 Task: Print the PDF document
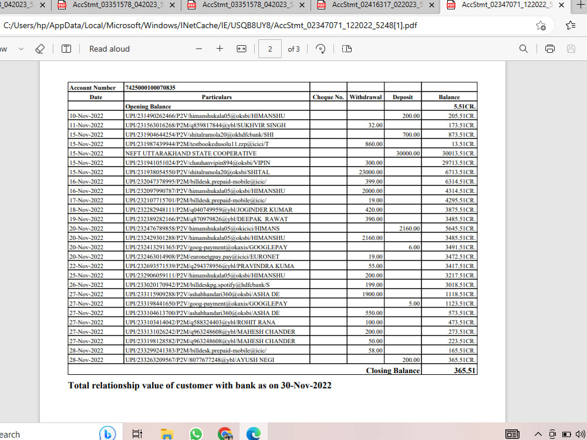click(x=550, y=49)
